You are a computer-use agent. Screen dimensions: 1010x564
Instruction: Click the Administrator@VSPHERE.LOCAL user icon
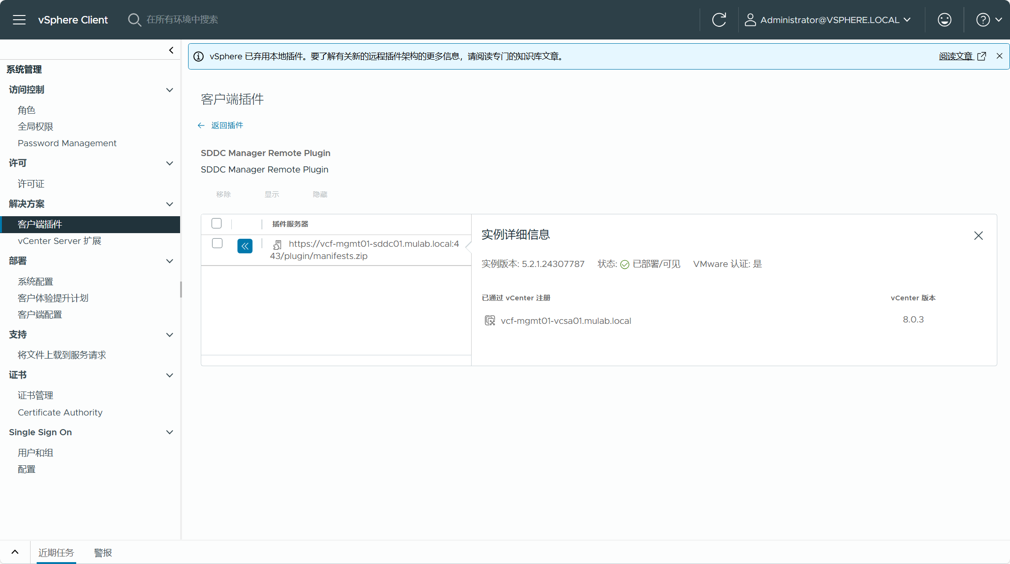point(749,19)
